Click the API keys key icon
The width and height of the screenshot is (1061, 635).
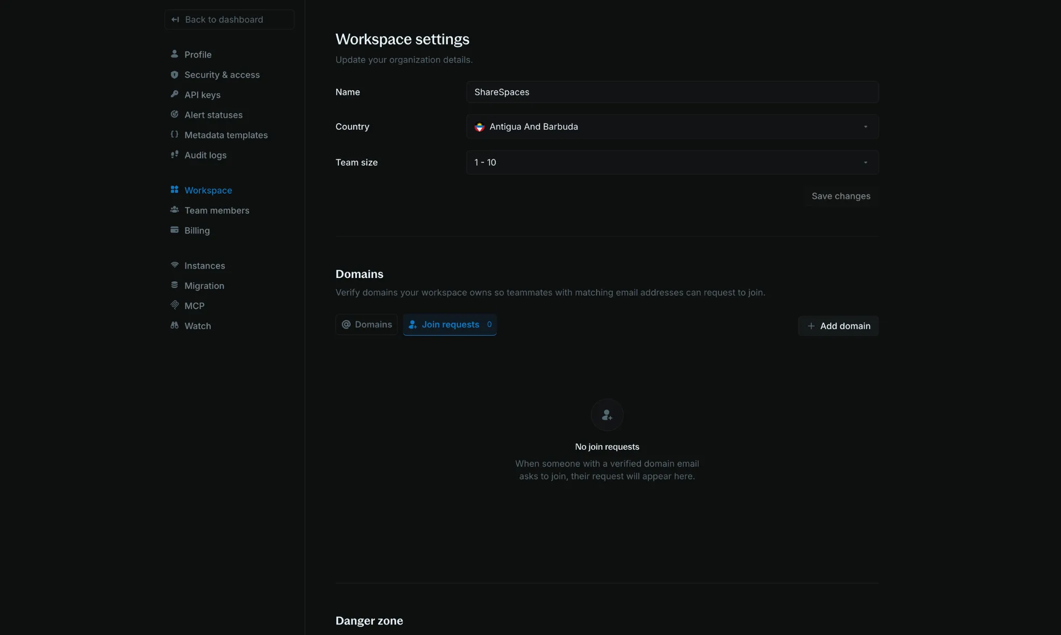(x=175, y=94)
